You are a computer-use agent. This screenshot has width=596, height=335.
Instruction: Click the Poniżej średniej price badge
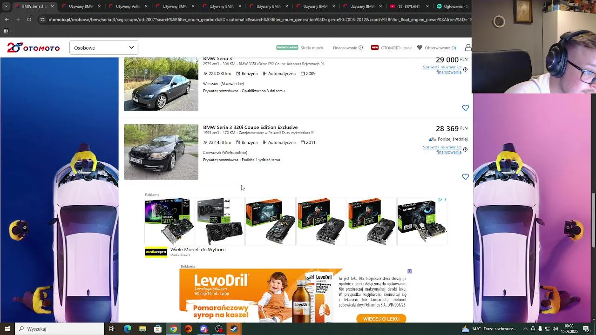448,139
